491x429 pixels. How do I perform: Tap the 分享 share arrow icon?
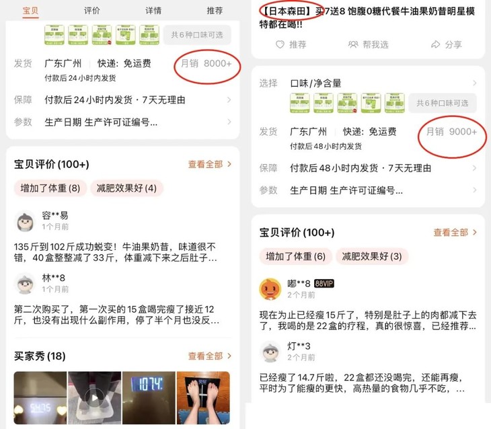(435, 44)
